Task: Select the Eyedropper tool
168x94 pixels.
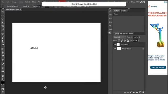Action: coord(3,30)
